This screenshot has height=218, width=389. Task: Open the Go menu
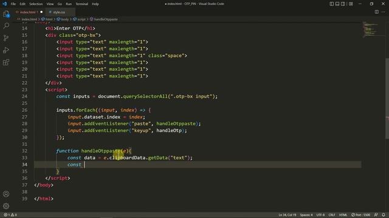click(60, 4)
